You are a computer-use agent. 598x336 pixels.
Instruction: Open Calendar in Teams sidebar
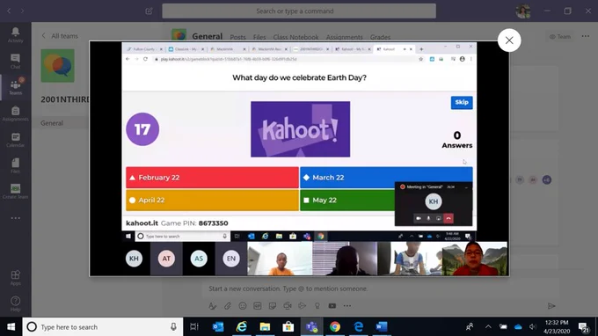15,140
